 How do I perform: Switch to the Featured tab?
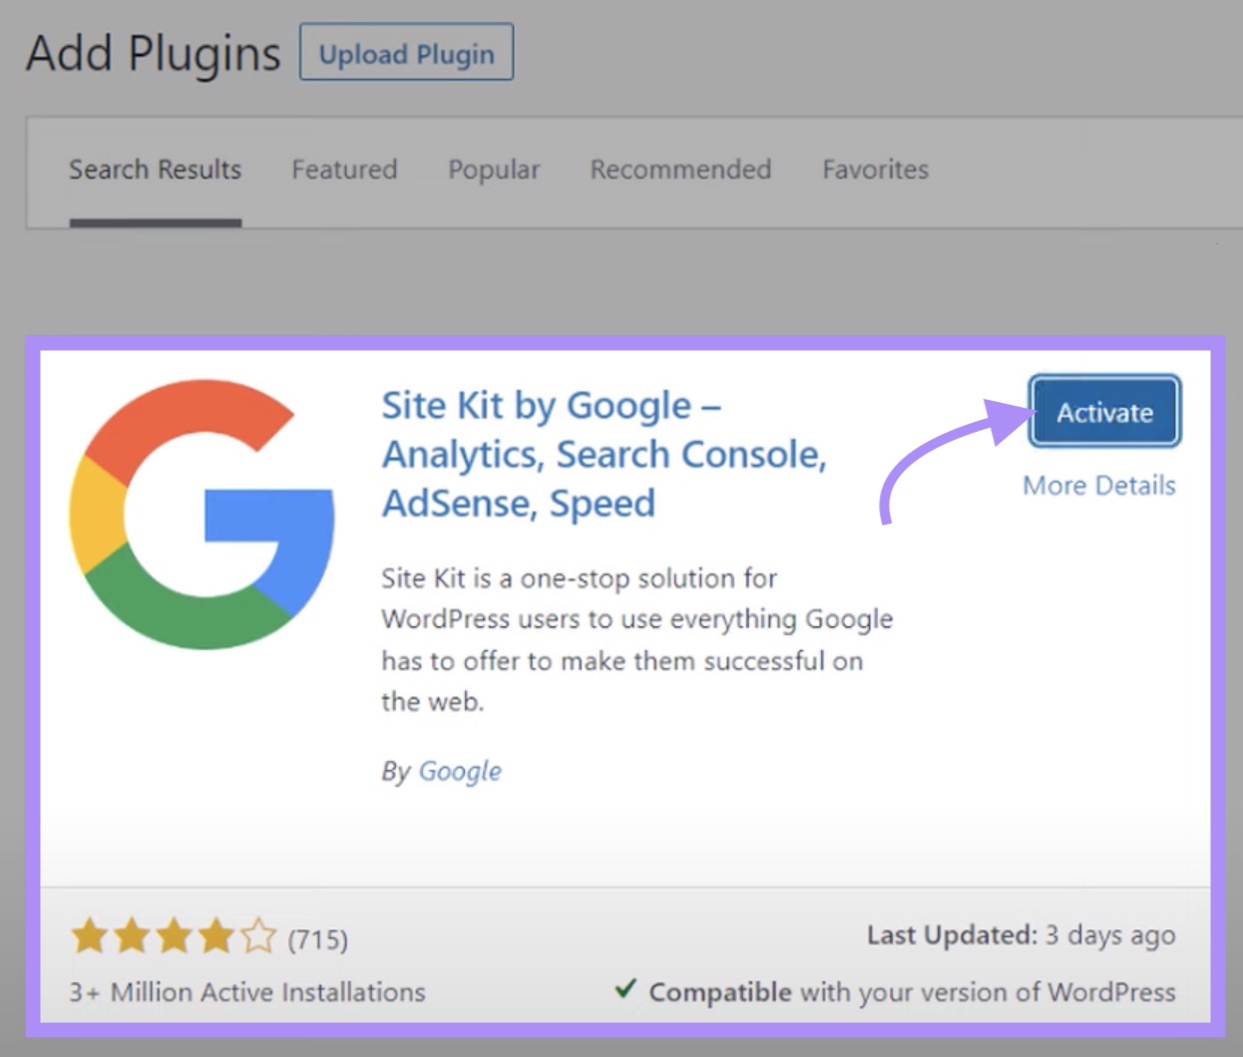343,170
